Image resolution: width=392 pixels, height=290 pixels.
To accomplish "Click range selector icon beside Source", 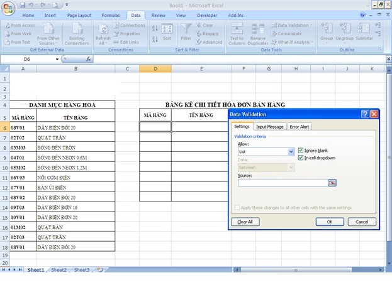I will coord(332,183).
